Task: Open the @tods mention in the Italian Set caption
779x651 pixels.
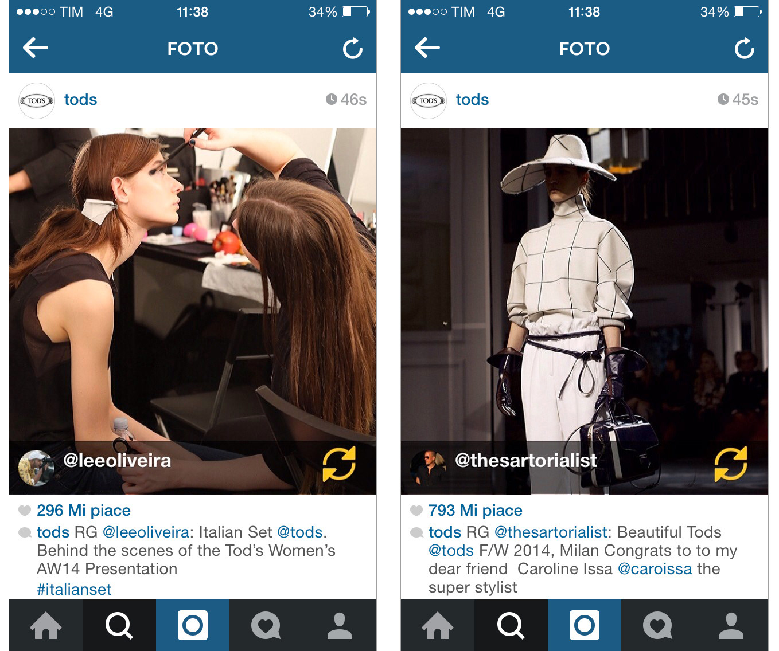Action: 300,532
